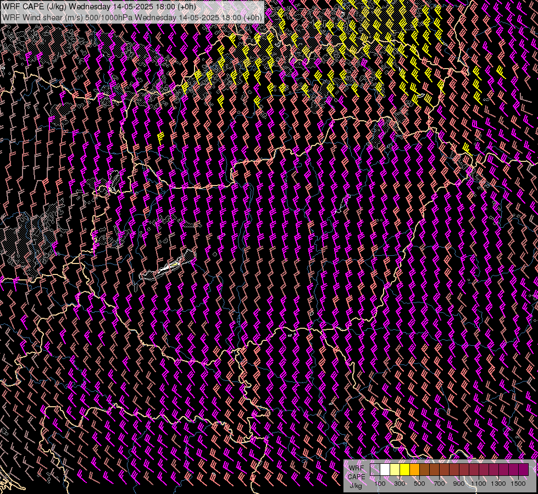The width and height of the screenshot is (538, 494).
Task: Click the 500 legend value
Action: (419, 484)
